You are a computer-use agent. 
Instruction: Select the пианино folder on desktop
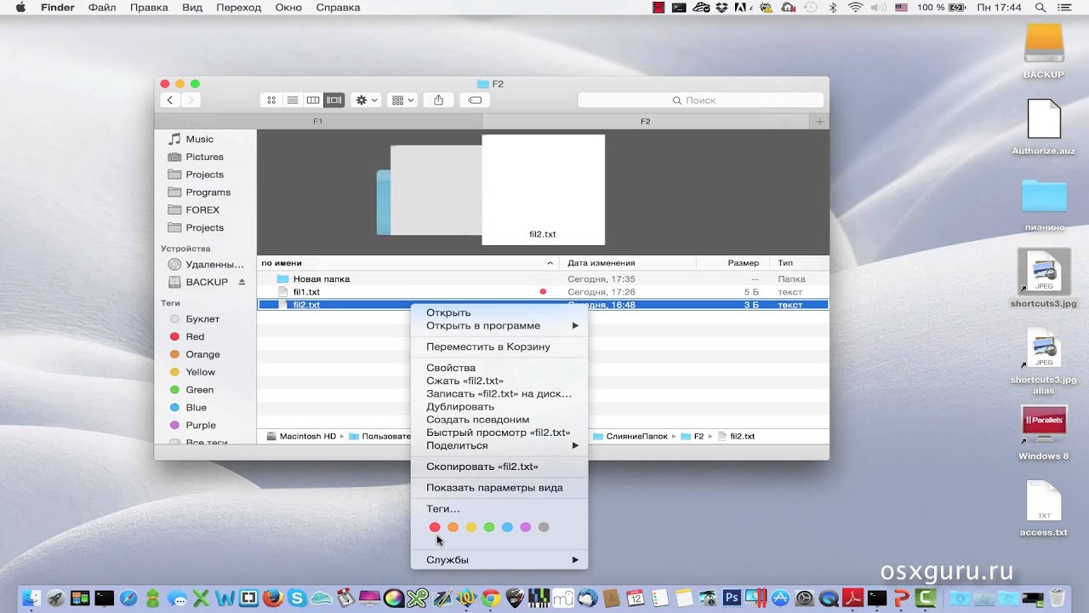1044,205
